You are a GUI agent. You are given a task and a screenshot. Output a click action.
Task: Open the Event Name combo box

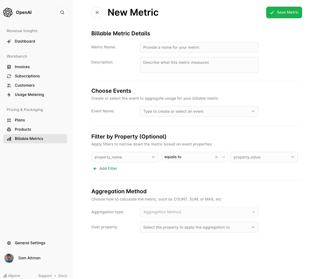199,111
